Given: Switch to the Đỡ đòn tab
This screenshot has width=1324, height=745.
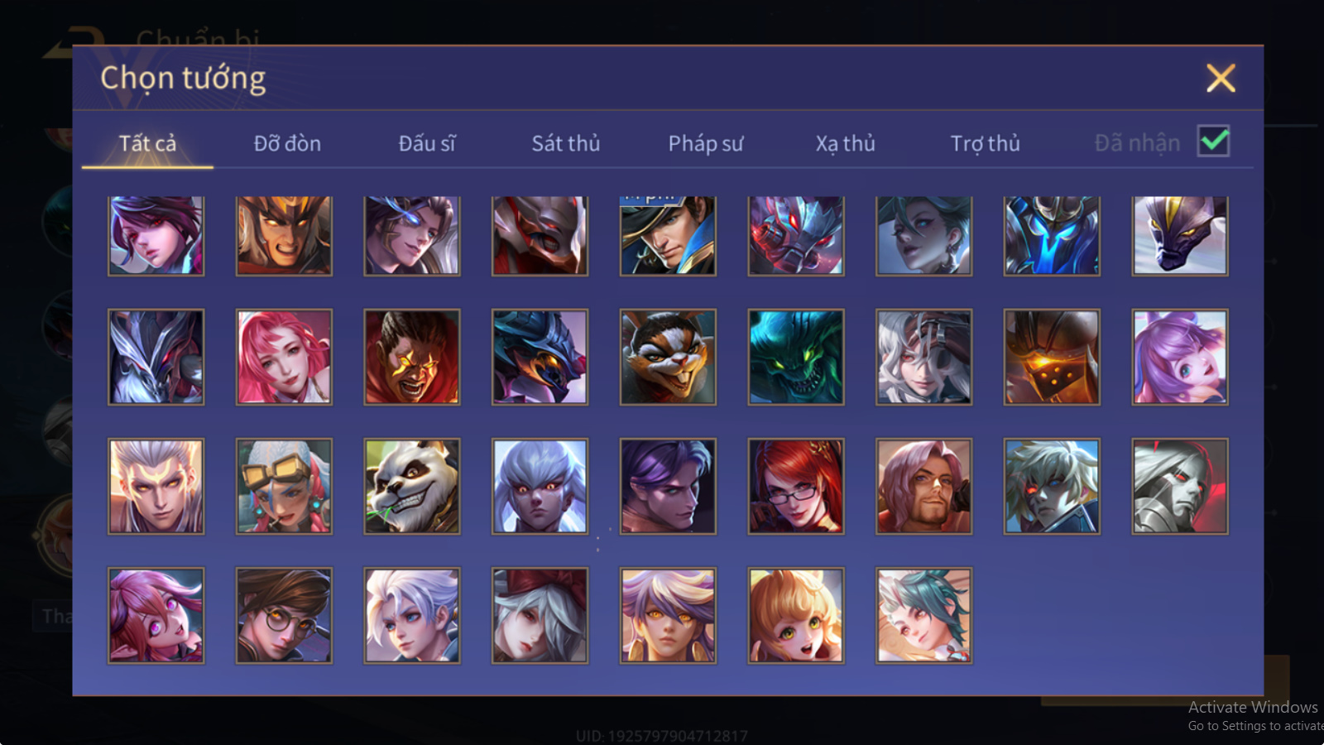Looking at the screenshot, I should point(287,144).
